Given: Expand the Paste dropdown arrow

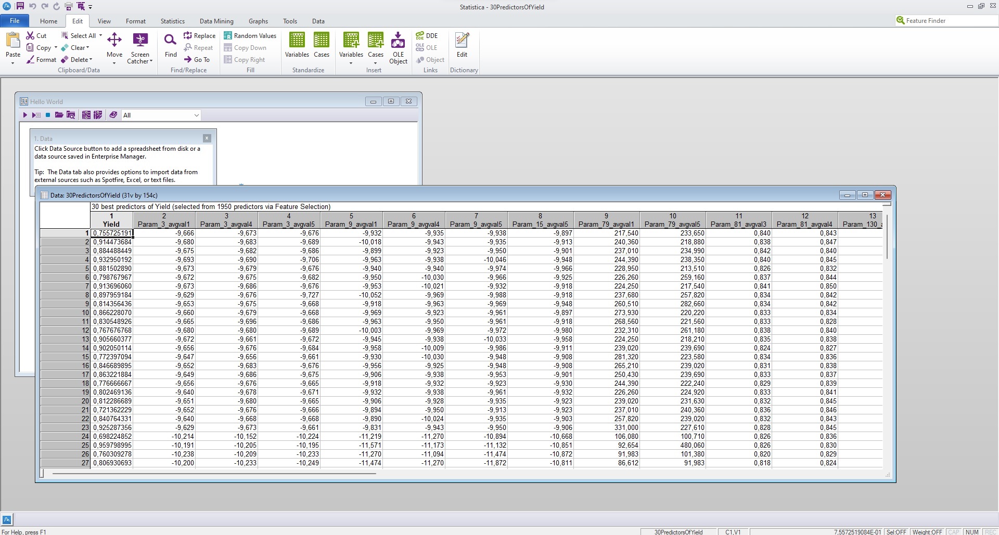Looking at the screenshot, I should coord(13,63).
